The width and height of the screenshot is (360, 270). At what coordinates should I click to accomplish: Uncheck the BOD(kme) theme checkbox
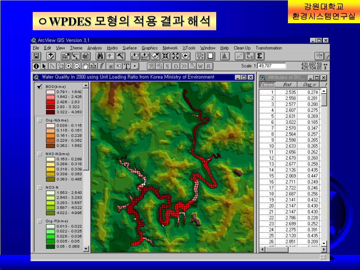pyautogui.click(x=40, y=86)
